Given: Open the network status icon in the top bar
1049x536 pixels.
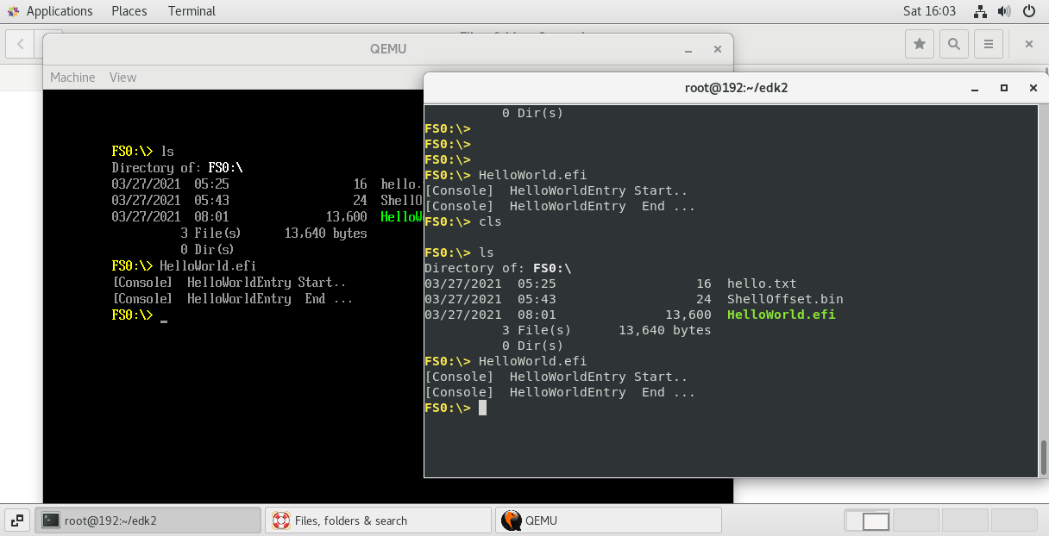Looking at the screenshot, I should click(979, 11).
